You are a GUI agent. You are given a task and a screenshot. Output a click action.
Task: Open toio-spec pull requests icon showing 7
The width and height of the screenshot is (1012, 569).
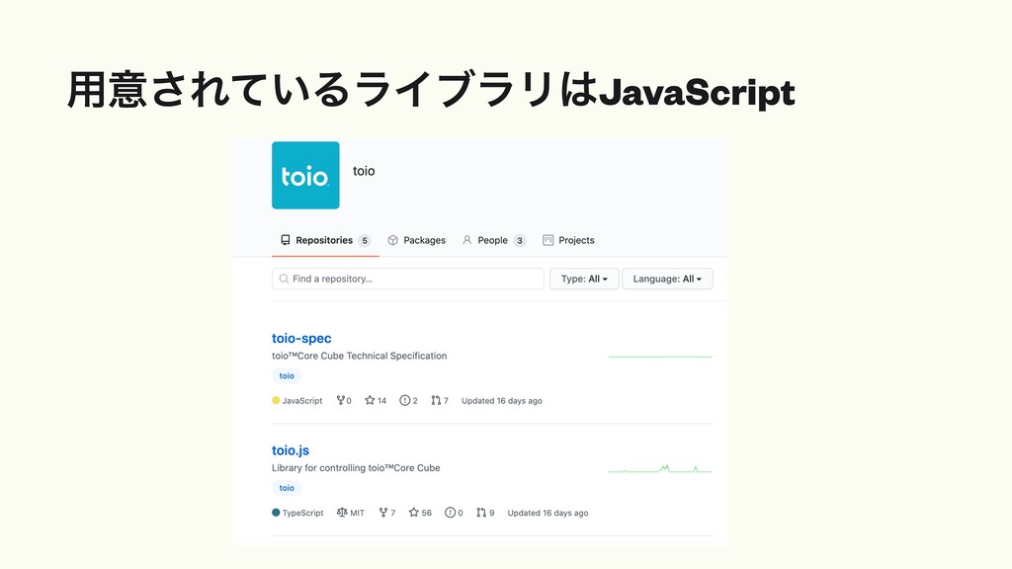click(436, 401)
